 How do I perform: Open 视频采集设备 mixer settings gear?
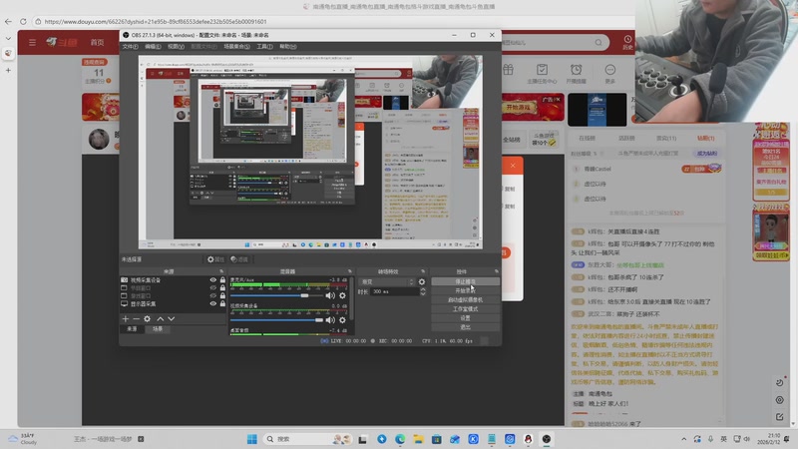click(342, 319)
